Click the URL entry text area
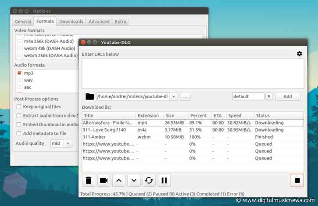318x206 pixels. (x=193, y=73)
